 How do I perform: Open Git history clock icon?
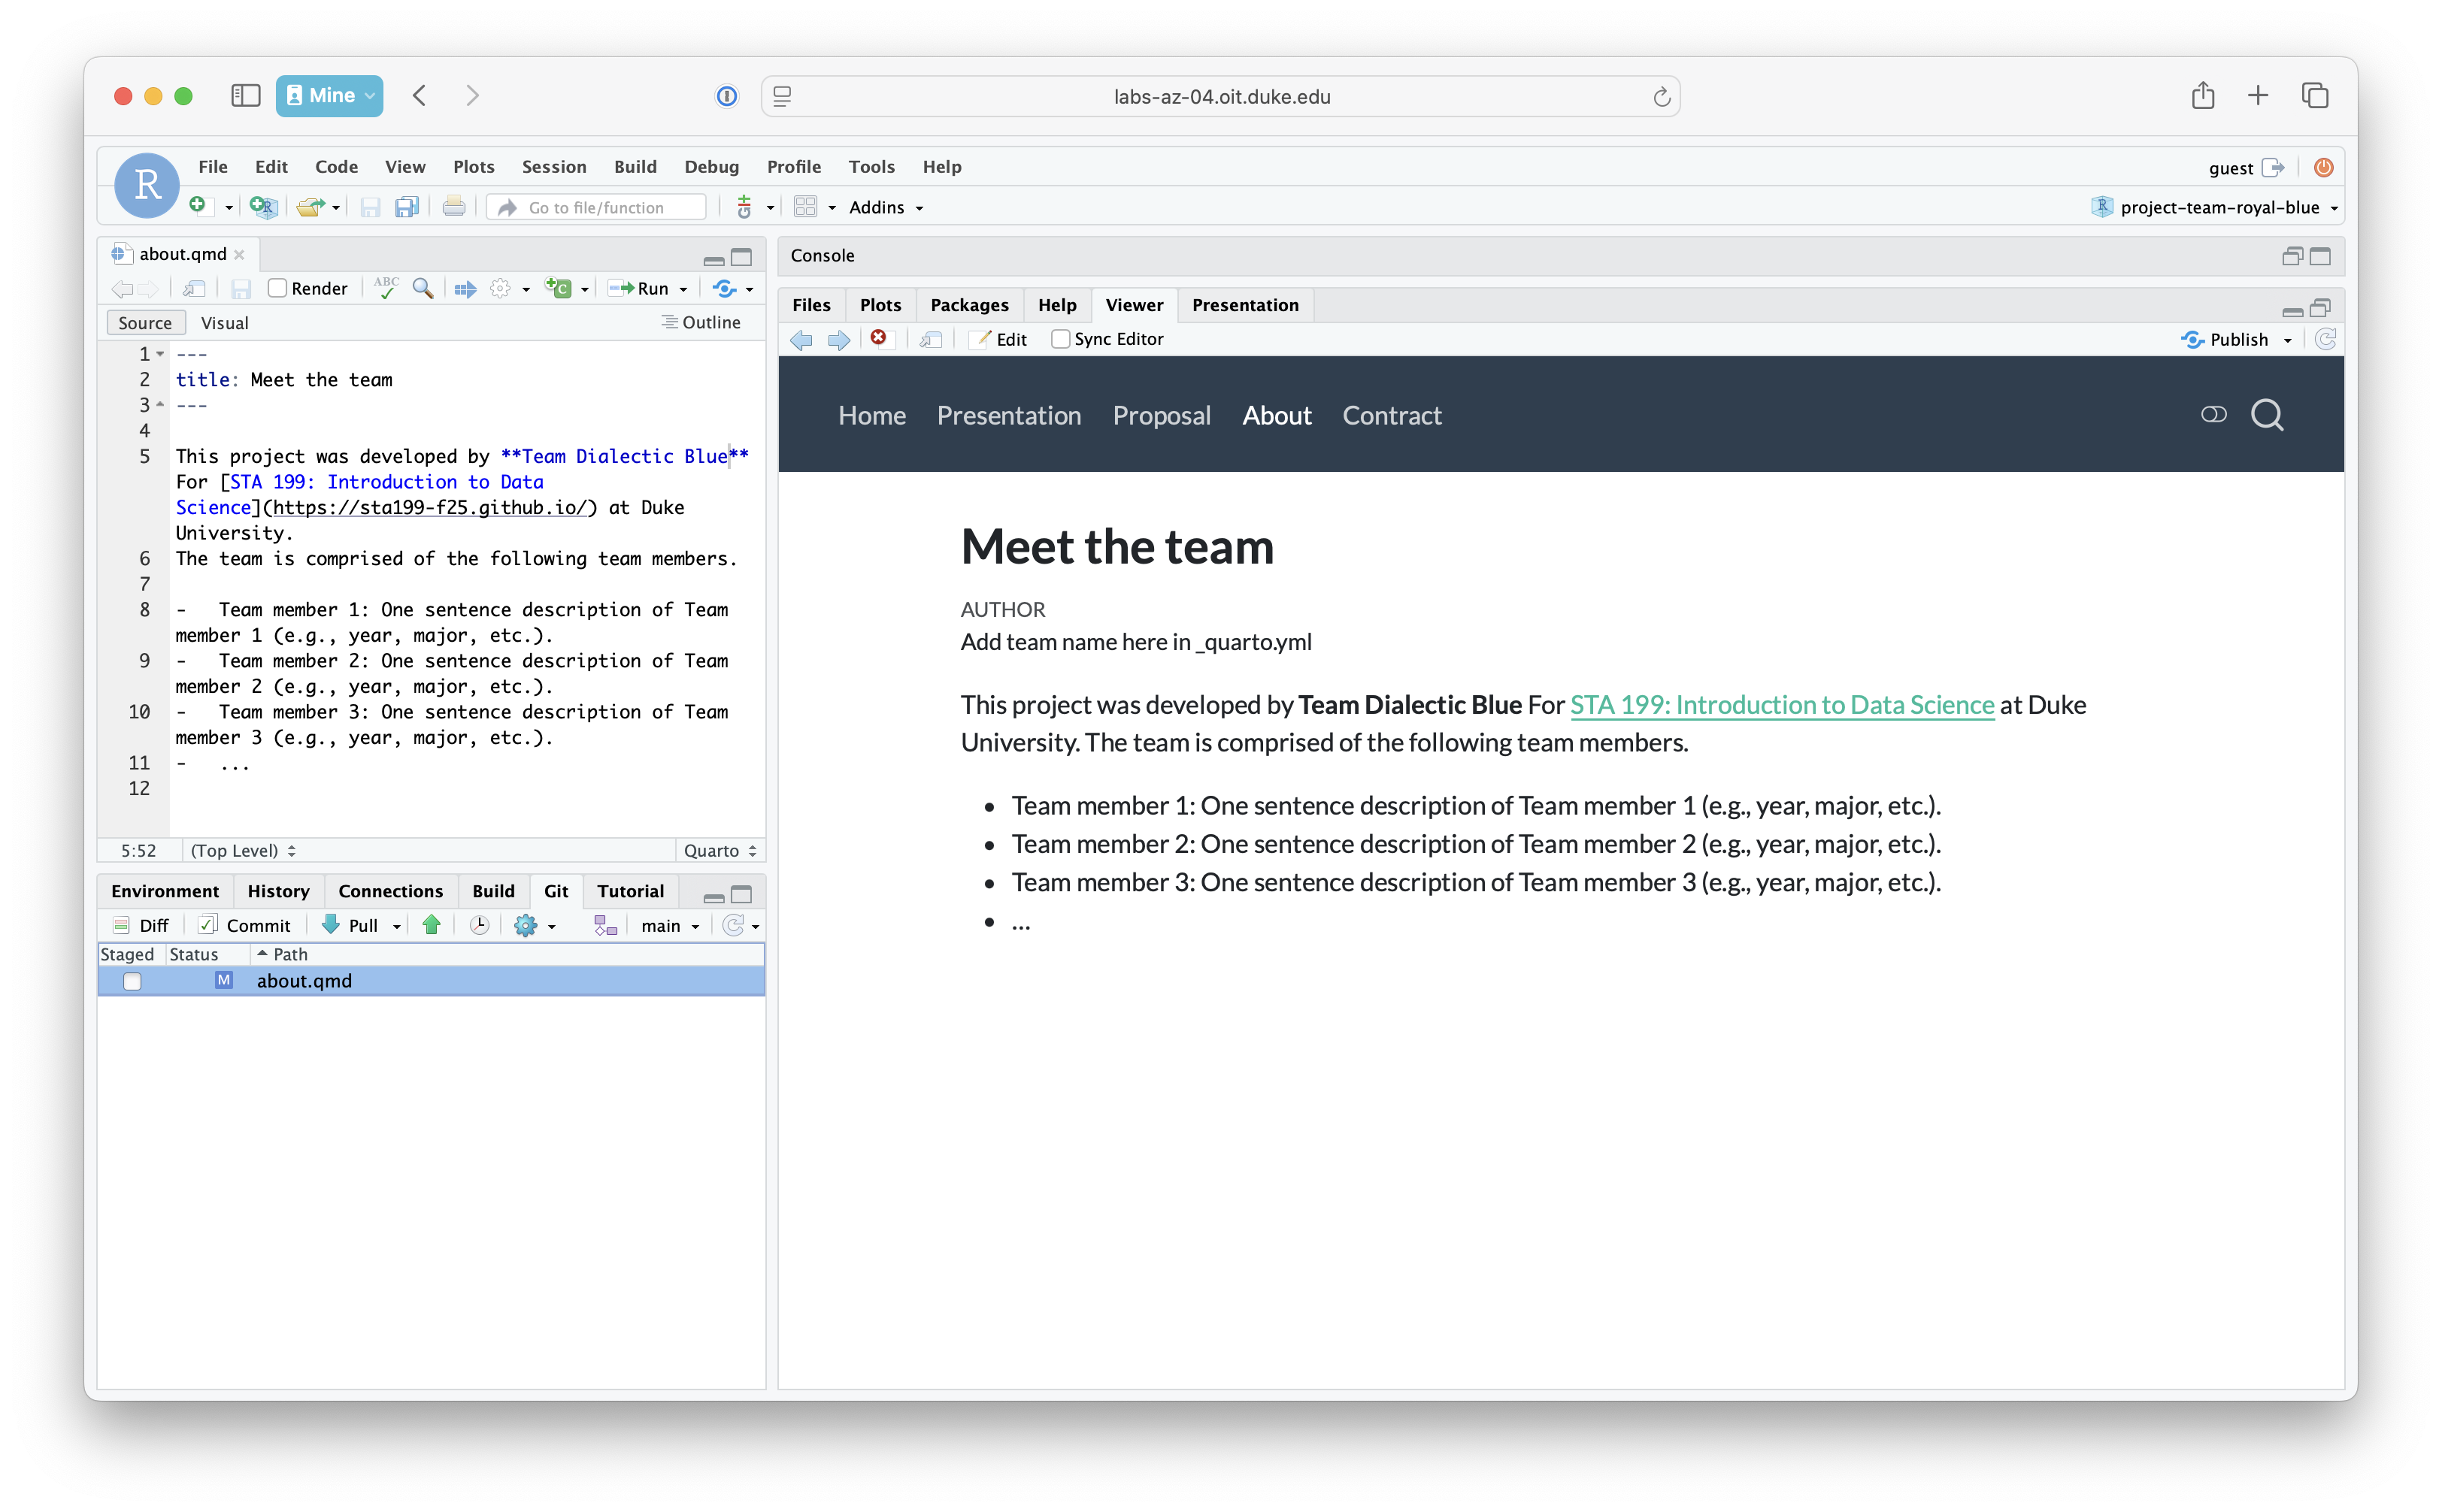coord(479,925)
